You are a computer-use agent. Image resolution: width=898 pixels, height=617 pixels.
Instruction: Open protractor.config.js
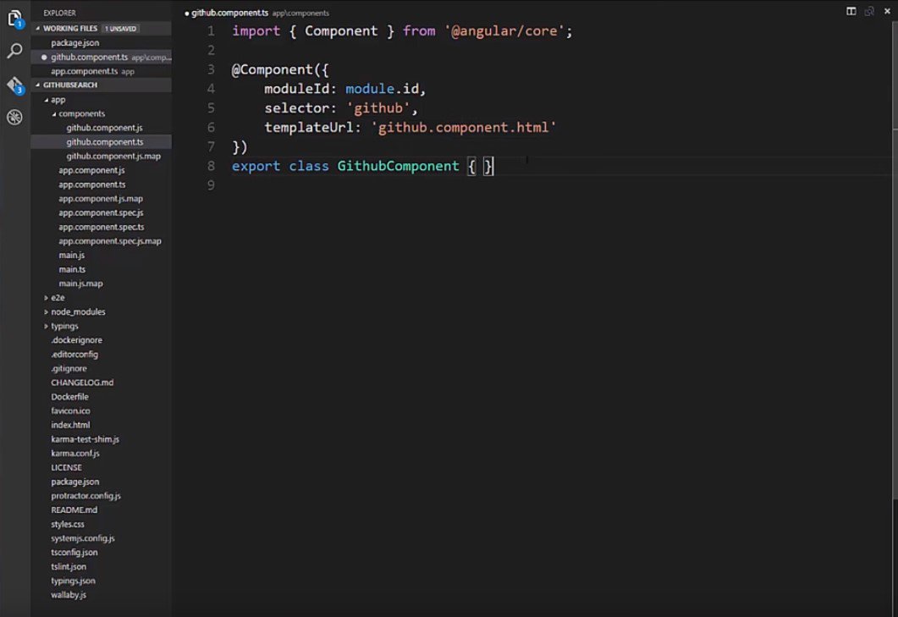pos(85,496)
